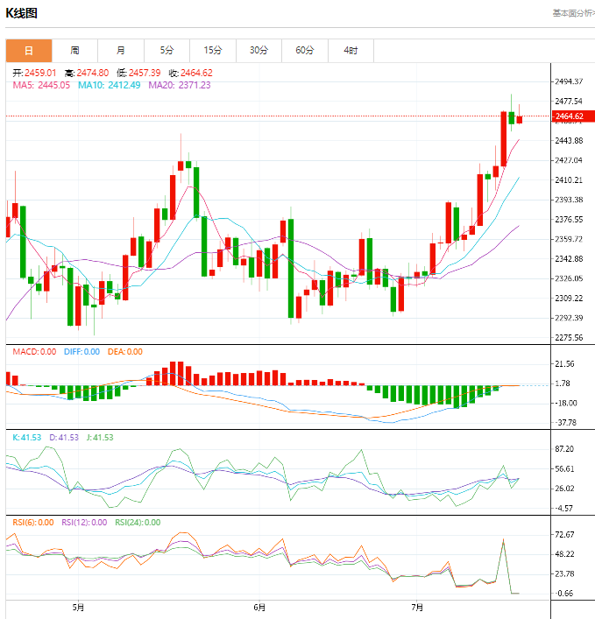Click the 6月 date axis label
The height and width of the screenshot is (619, 595).
point(259,608)
